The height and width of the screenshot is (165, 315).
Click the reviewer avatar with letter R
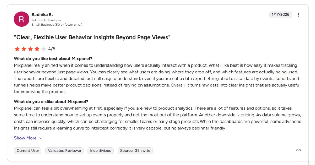tap(22, 19)
